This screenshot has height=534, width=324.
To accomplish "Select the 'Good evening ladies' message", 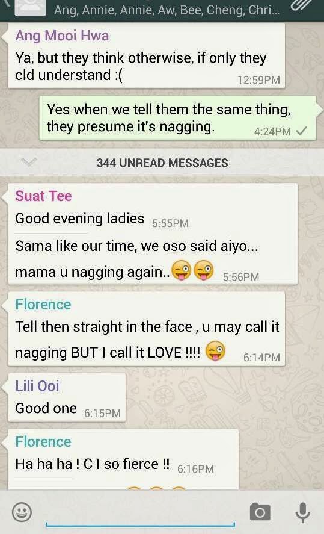I will pos(80,219).
